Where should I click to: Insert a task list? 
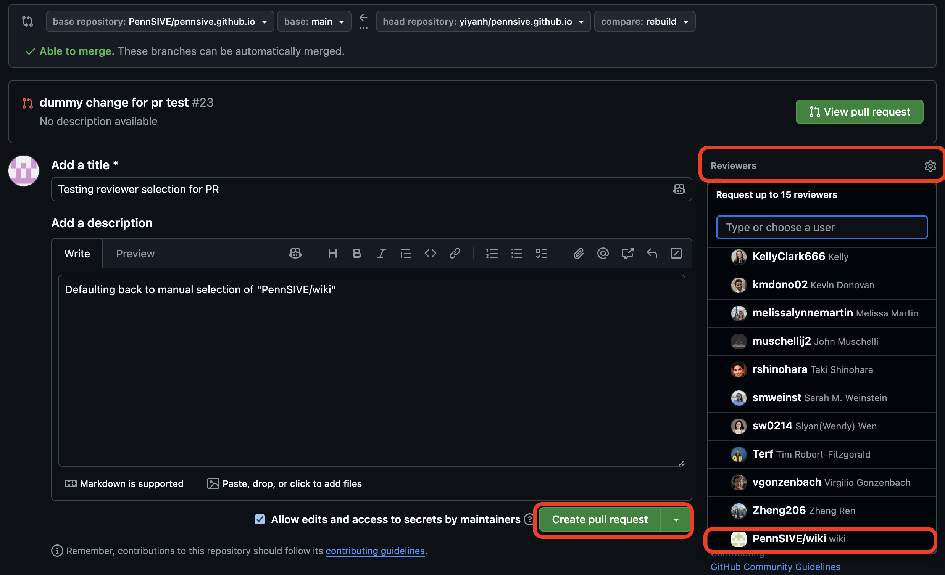pos(541,253)
